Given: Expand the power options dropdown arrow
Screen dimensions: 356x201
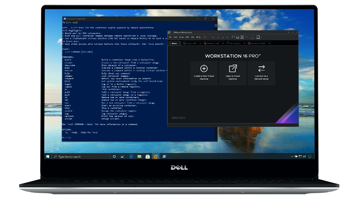Looking at the screenshot, I should click(x=208, y=37).
